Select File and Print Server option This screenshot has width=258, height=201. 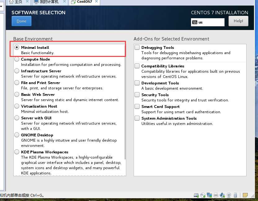(x=17, y=83)
